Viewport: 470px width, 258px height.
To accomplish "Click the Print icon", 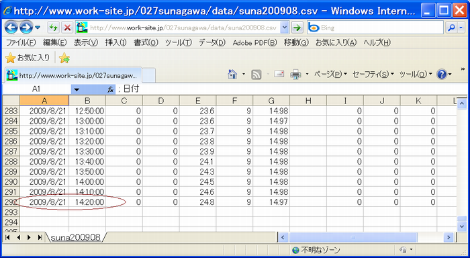I will tap(295, 74).
